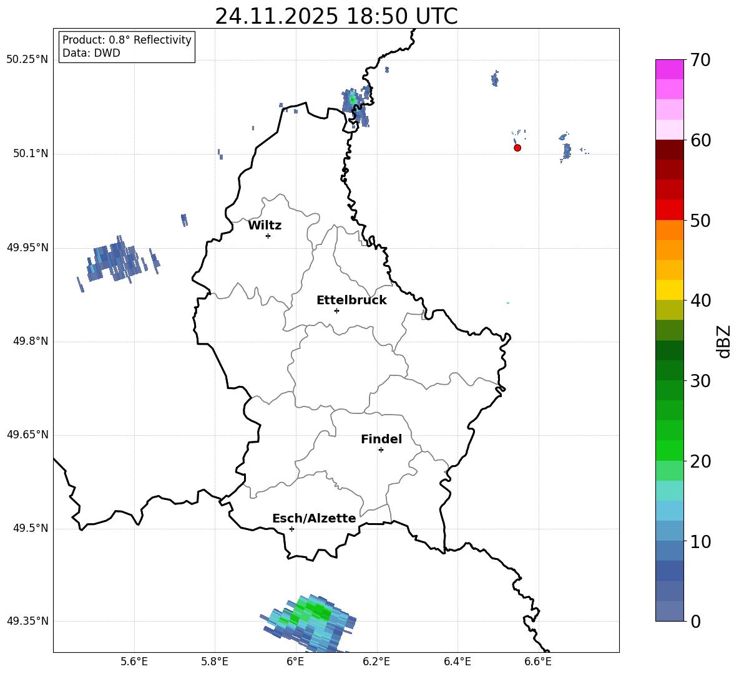Click the Esch/Alzette station label

click(x=315, y=518)
